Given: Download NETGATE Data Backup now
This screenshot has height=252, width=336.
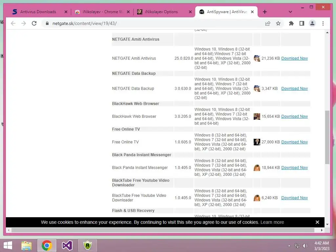Looking at the screenshot, I should click(294, 89).
